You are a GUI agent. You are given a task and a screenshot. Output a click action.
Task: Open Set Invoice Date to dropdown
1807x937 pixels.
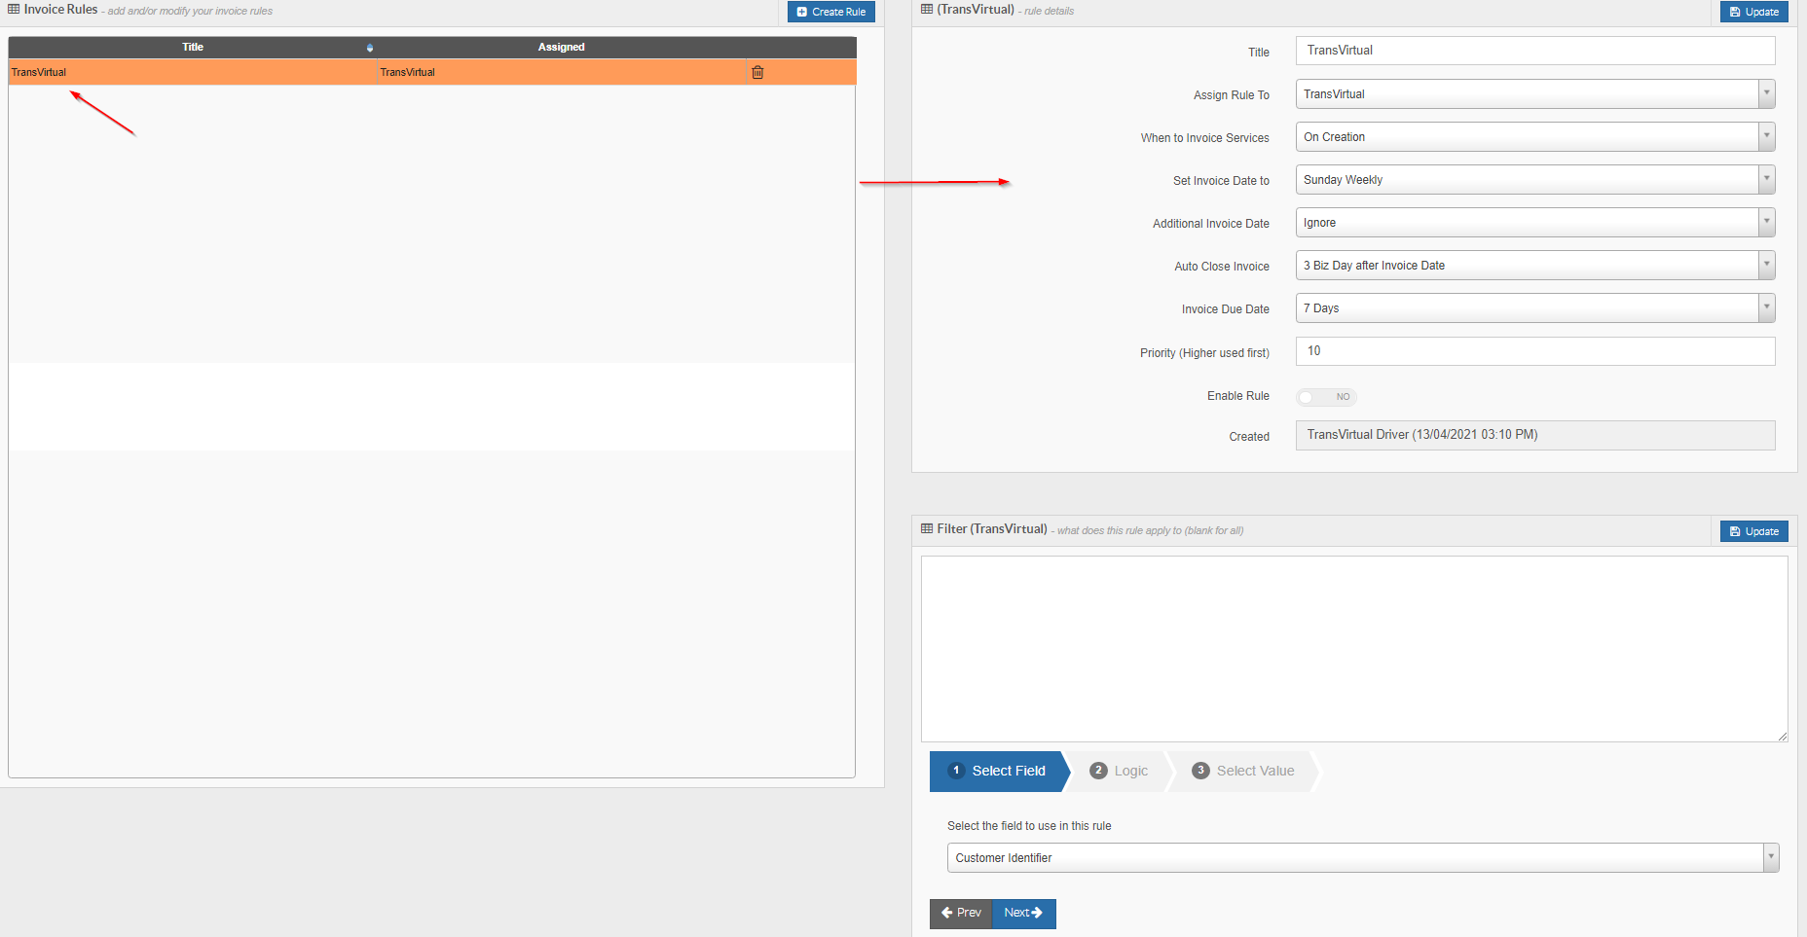[1535, 180]
